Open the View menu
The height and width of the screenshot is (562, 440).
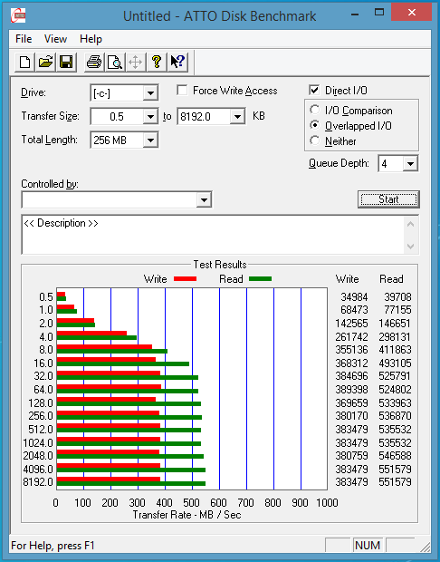pyautogui.click(x=55, y=39)
